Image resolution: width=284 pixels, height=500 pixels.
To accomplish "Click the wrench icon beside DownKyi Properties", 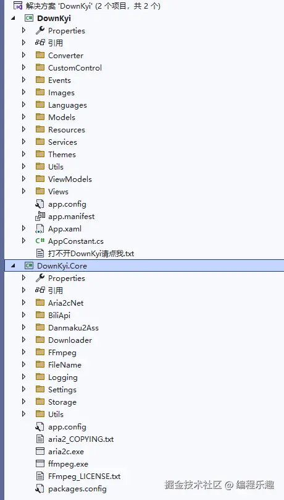I will [40, 30].
